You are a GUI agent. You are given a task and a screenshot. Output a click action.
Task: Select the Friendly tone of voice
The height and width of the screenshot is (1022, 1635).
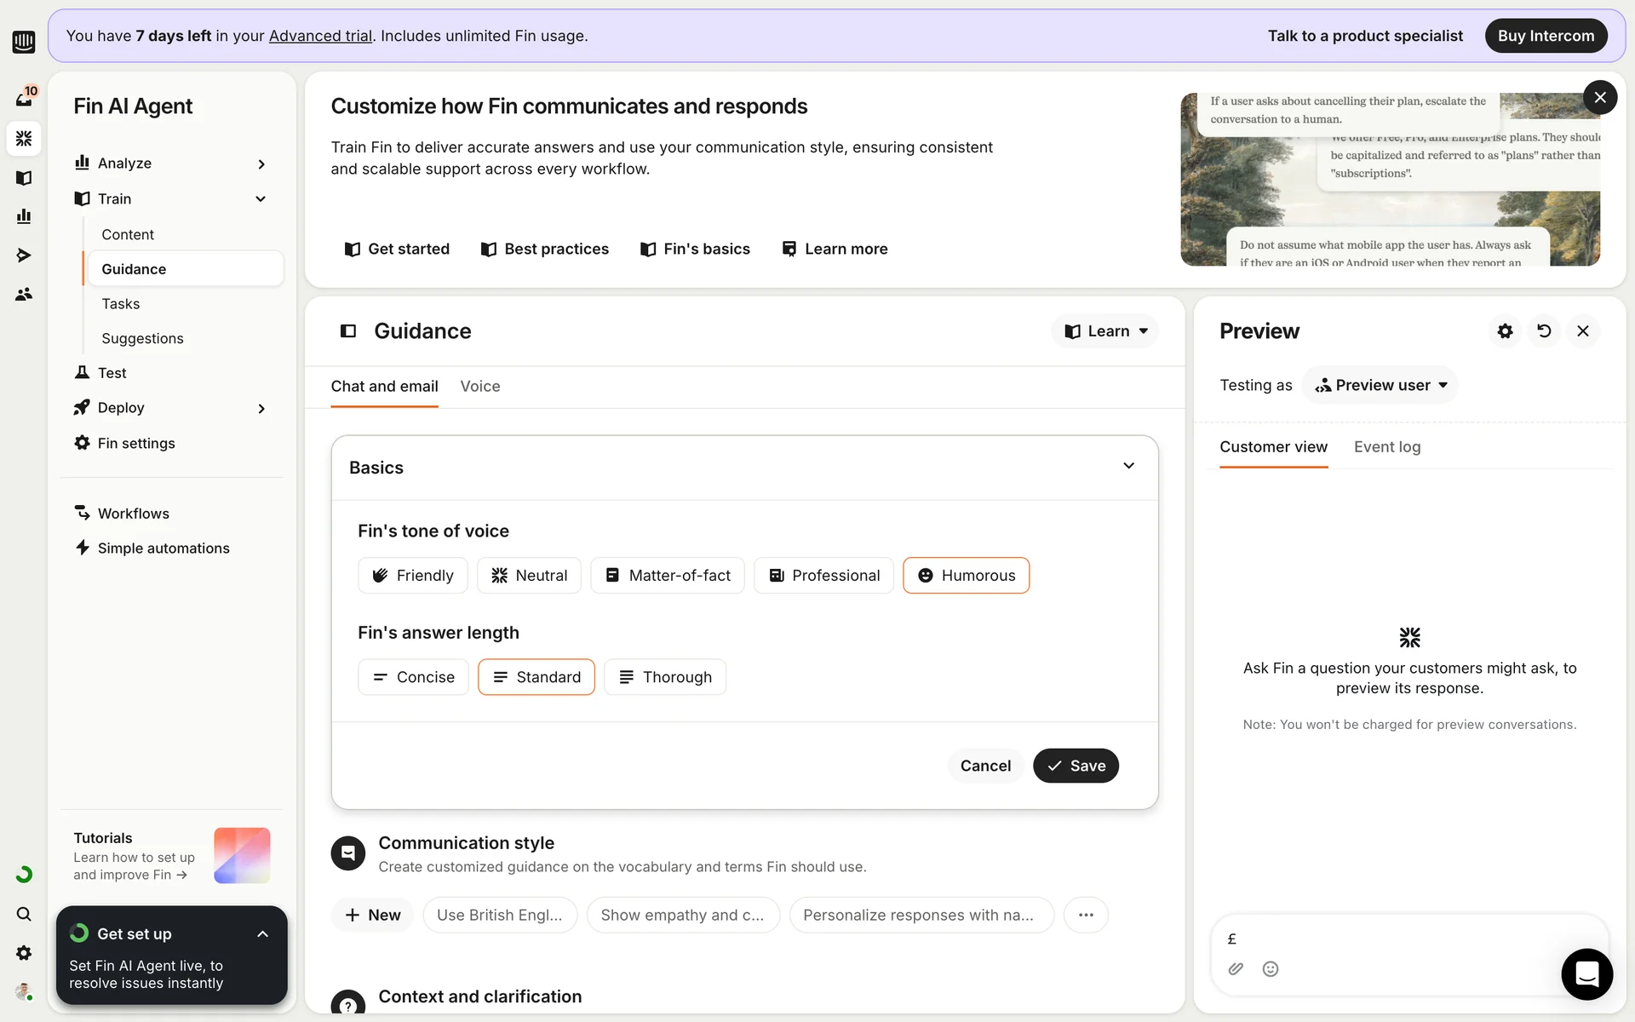[x=413, y=576]
